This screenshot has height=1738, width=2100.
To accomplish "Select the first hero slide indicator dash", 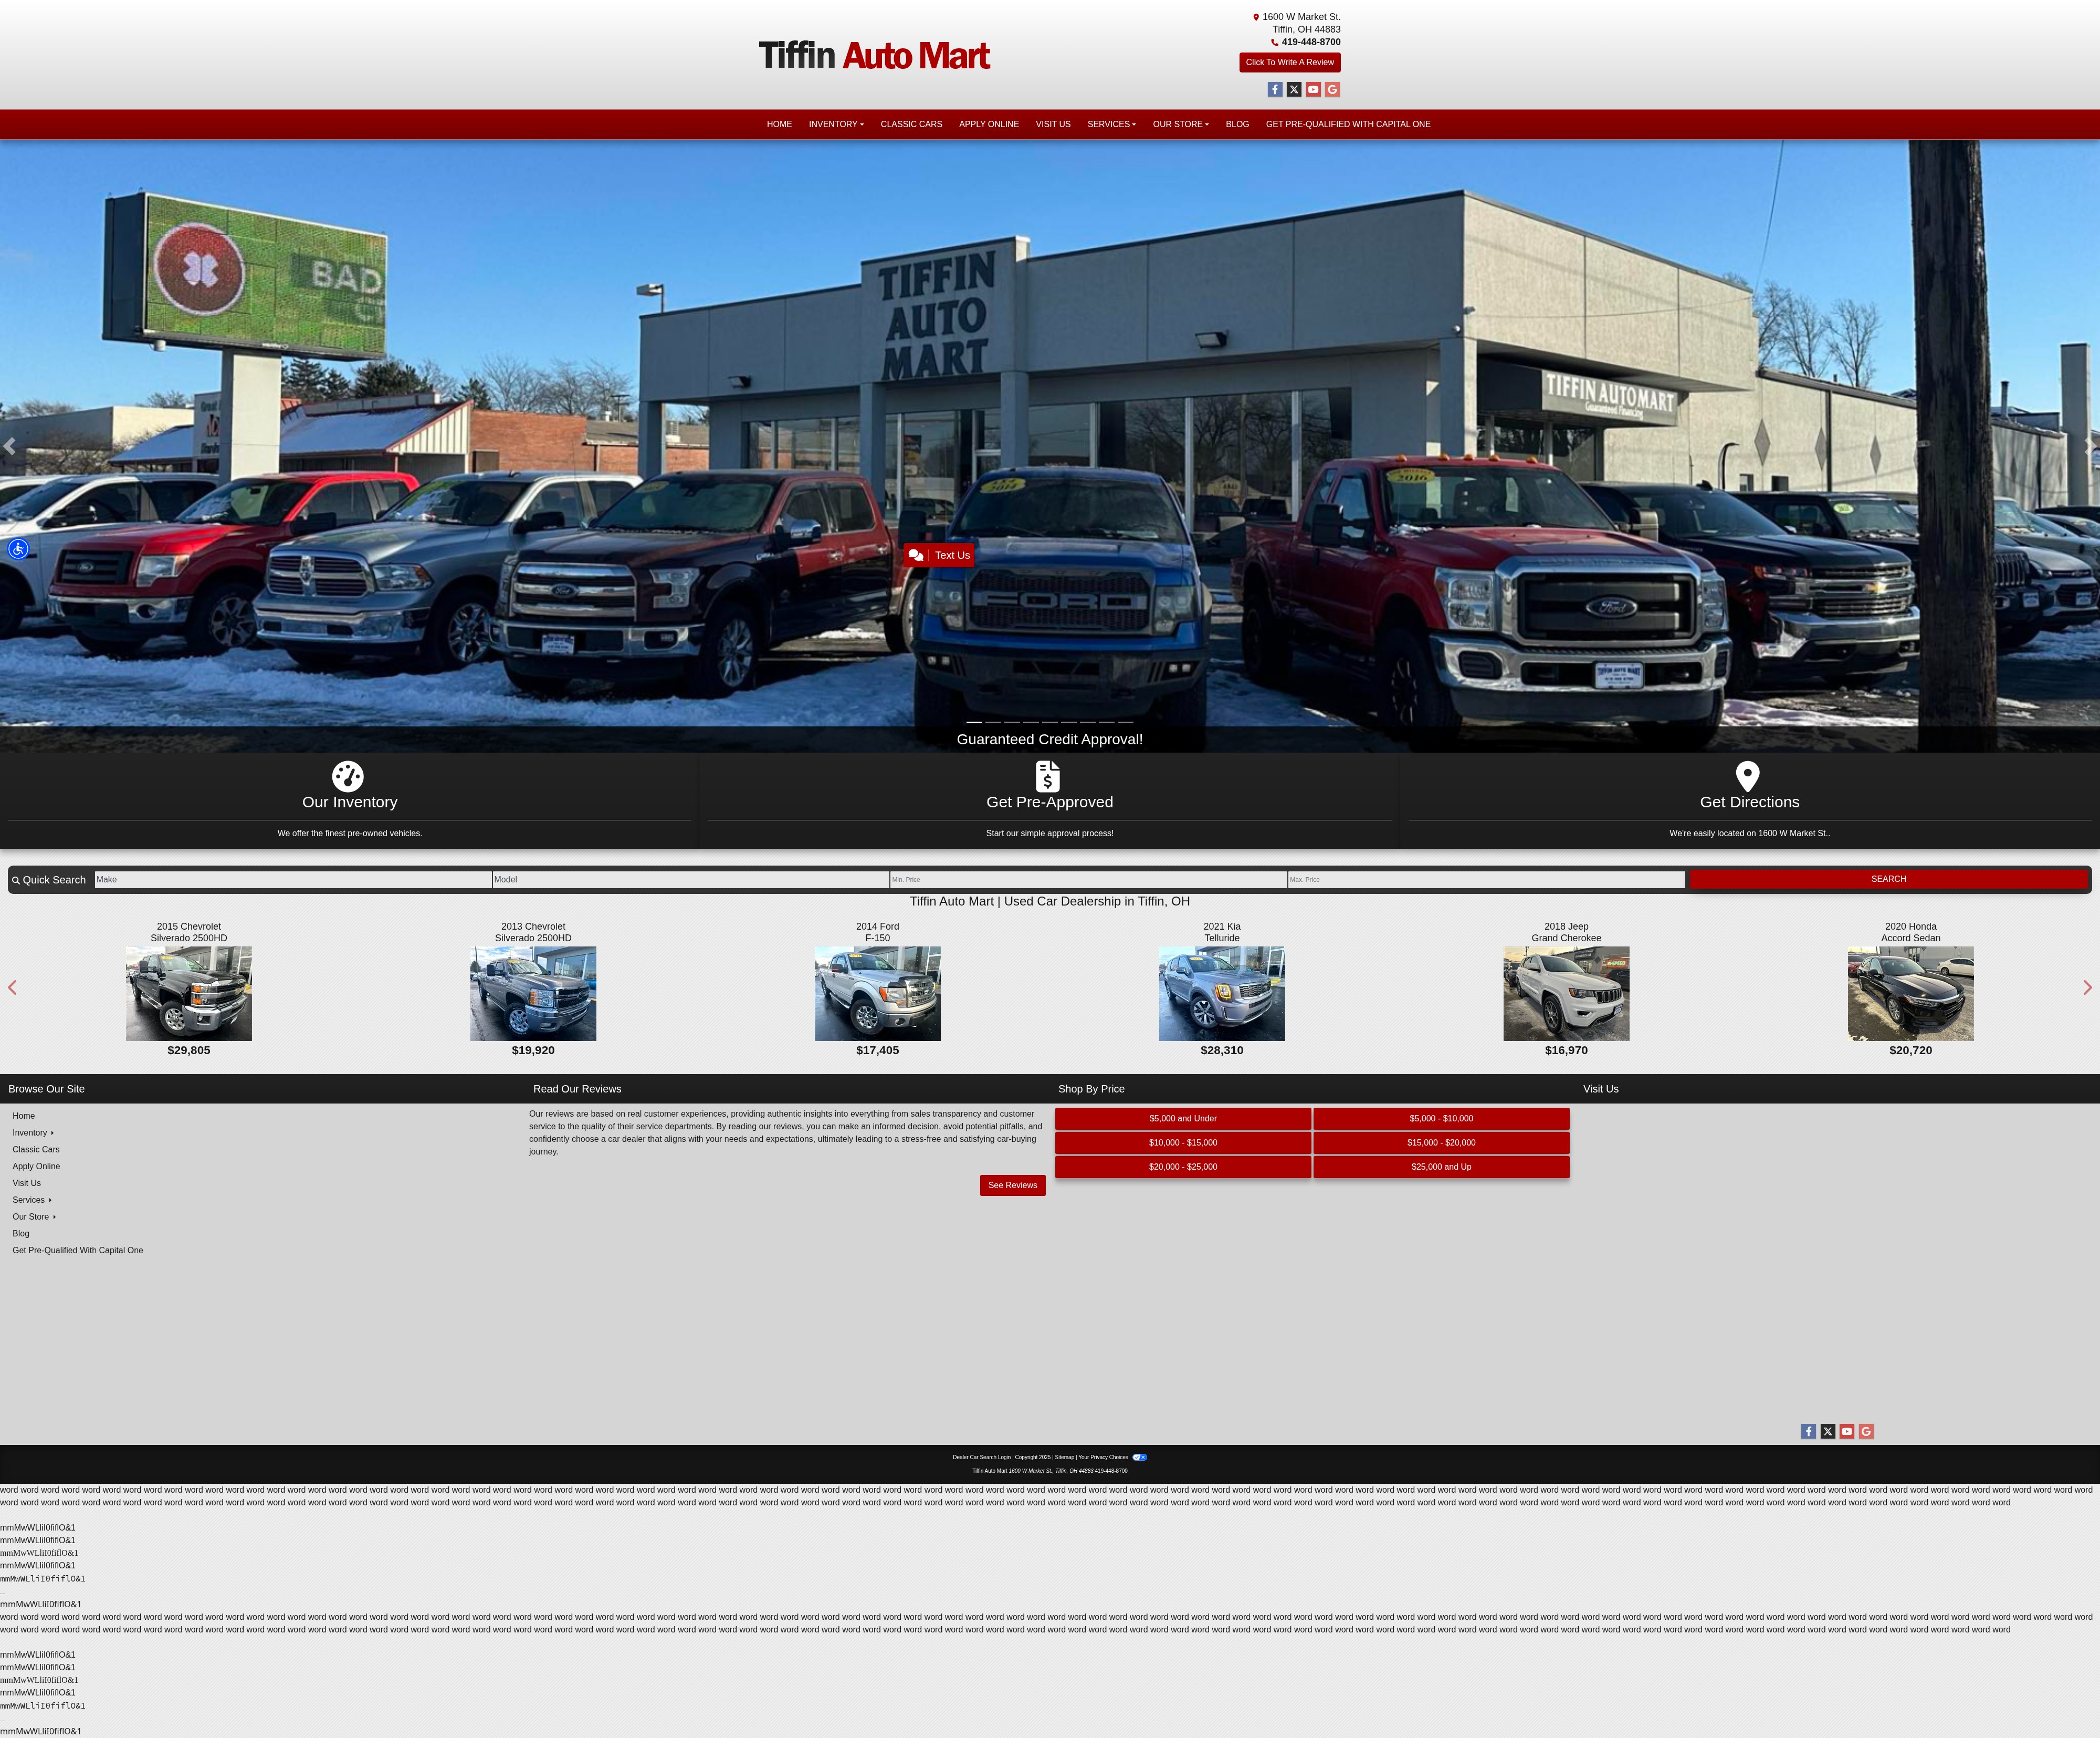I will click(974, 722).
